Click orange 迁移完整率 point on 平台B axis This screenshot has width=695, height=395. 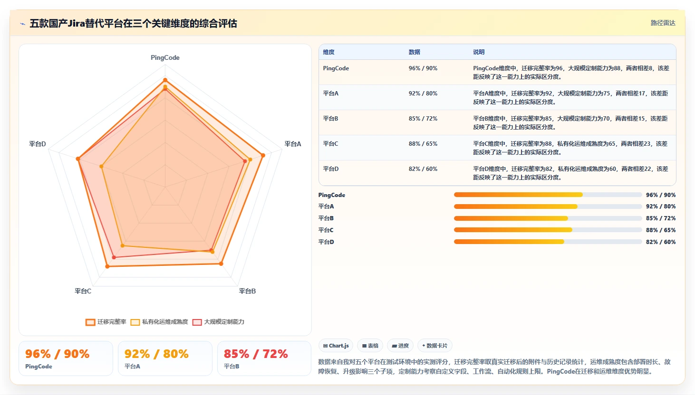click(x=221, y=263)
